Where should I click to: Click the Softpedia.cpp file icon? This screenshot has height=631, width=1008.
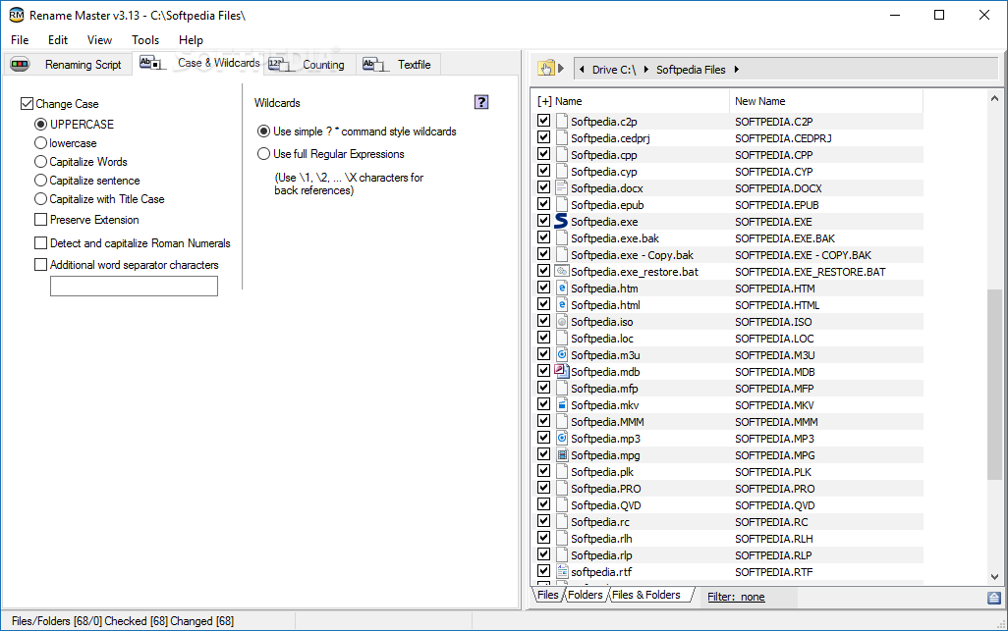562,154
